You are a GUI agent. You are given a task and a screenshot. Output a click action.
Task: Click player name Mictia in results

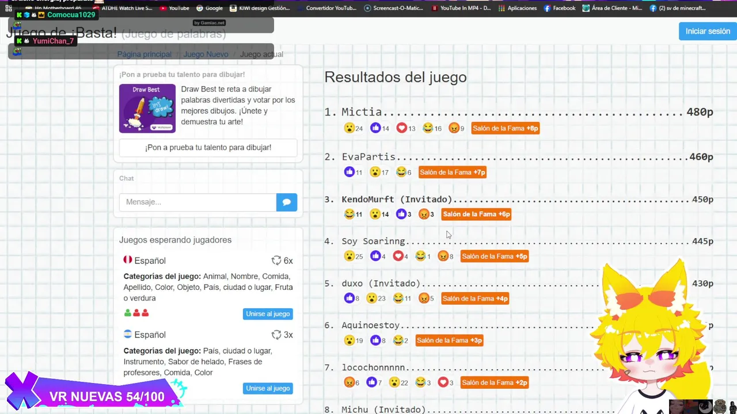click(x=362, y=112)
